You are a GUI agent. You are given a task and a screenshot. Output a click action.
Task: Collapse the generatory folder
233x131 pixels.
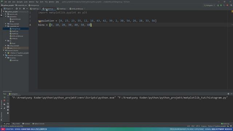[x=6, y=16]
